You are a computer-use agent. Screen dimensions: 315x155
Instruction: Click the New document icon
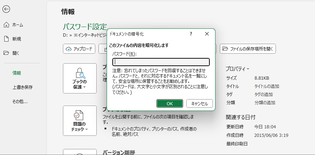6,39
